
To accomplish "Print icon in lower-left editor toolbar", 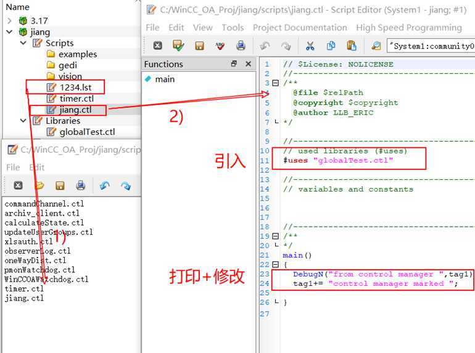I will coord(81,185).
